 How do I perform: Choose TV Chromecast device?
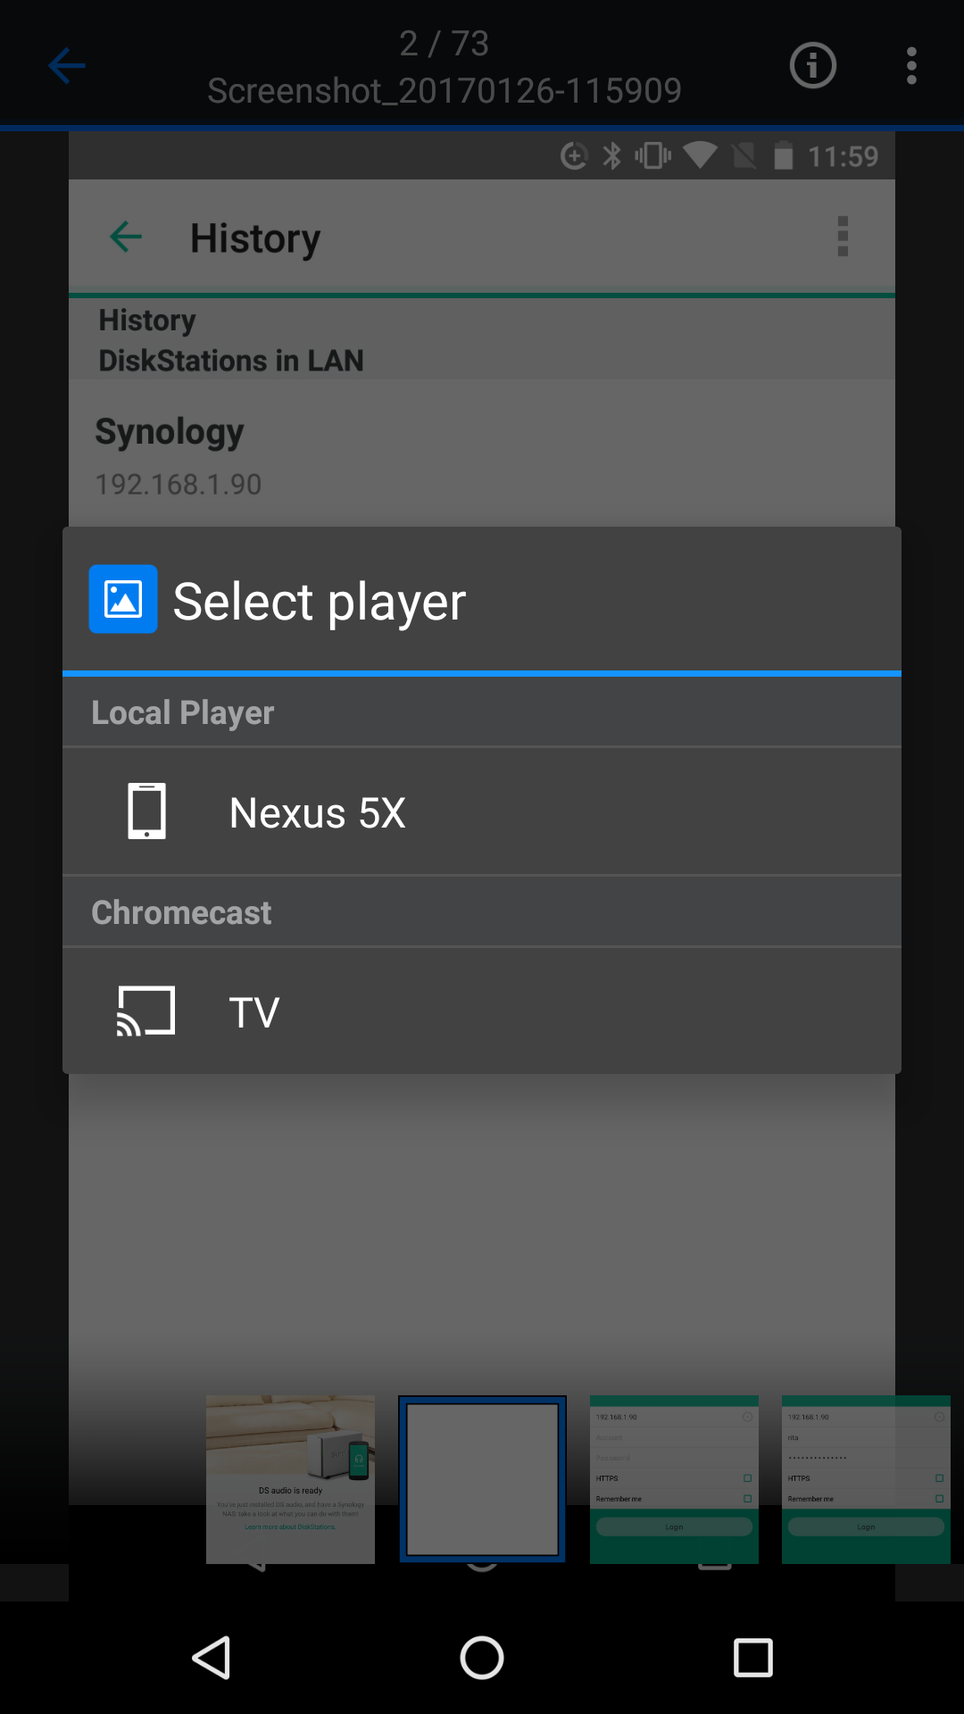(482, 1011)
